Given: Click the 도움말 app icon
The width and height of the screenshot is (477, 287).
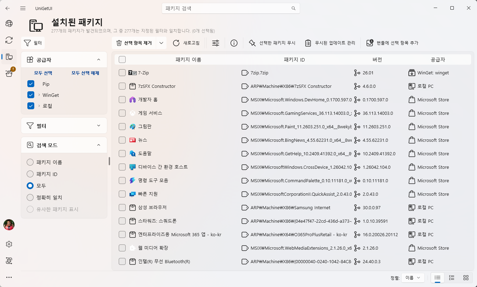Looking at the screenshot, I should point(132,154).
